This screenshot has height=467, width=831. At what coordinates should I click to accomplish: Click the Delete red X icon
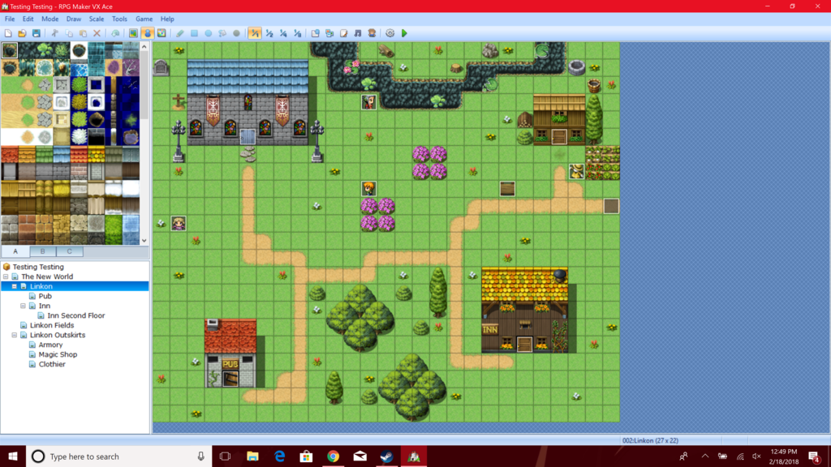click(x=97, y=33)
